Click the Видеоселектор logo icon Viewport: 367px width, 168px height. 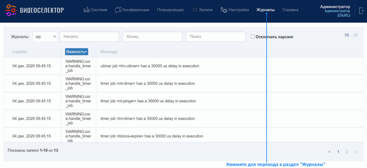[11, 10]
